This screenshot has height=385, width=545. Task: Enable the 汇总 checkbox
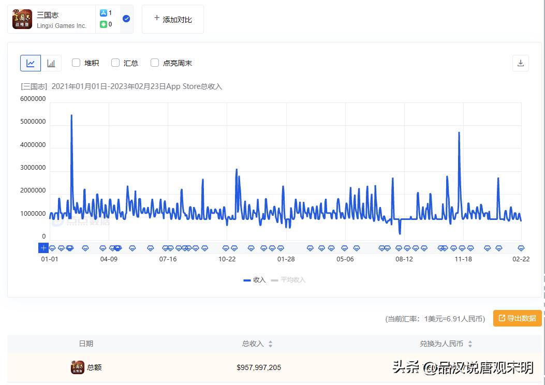tap(115, 63)
